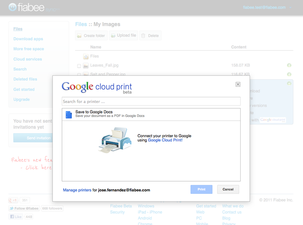Click the Delete trash toolbar button
The width and height of the screenshot is (303, 225).
pos(150,35)
